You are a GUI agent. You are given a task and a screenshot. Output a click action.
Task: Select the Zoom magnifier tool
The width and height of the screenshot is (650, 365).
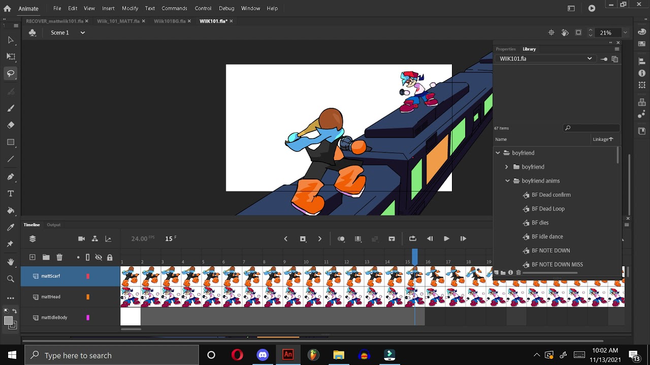[11, 279]
